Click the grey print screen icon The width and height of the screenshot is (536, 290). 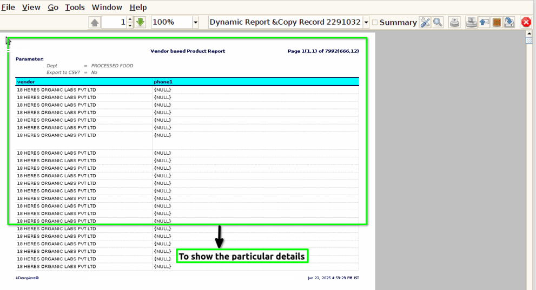click(472, 23)
